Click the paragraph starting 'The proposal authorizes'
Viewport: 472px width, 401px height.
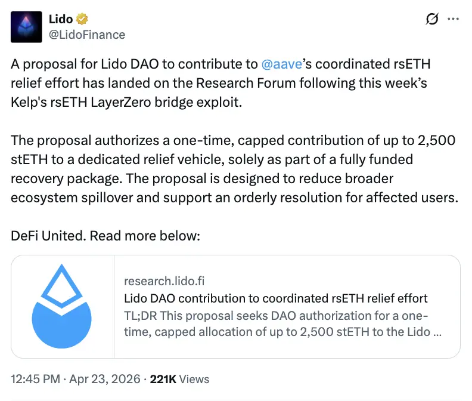point(232,141)
